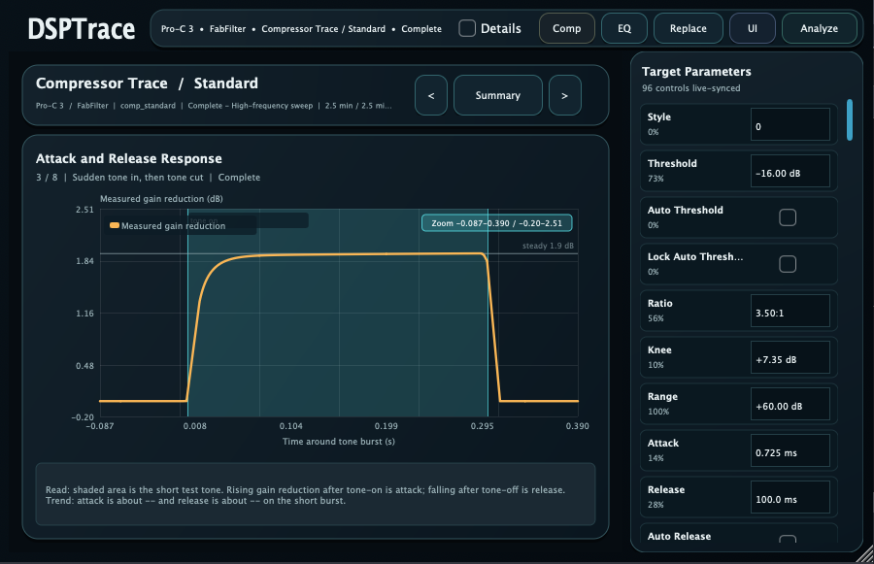This screenshot has height=564, width=874.
Task: Toggle the Measured gain reduction legend swatch
Action: pyautogui.click(x=115, y=226)
